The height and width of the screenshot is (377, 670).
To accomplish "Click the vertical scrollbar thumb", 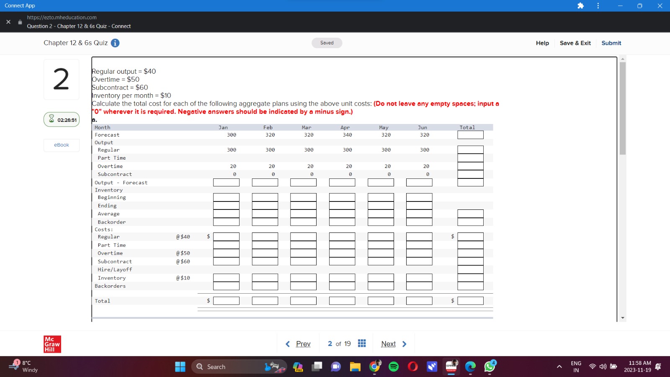I will point(623,108).
